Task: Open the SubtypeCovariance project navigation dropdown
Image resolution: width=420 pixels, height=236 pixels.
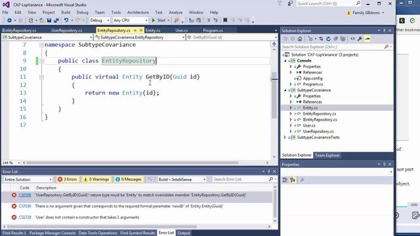Action: pos(47,37)
